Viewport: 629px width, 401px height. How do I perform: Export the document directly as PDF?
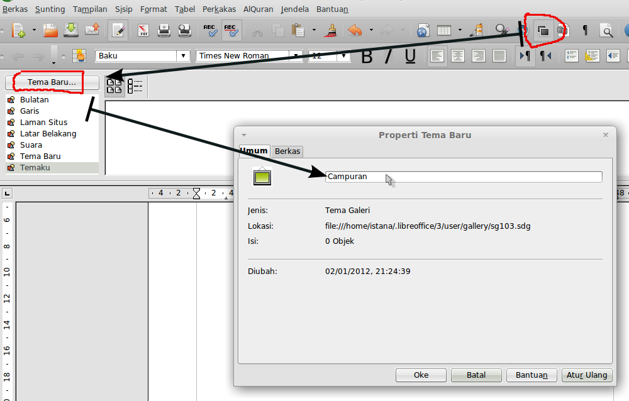pyautogui.click(x=143, y=30)
